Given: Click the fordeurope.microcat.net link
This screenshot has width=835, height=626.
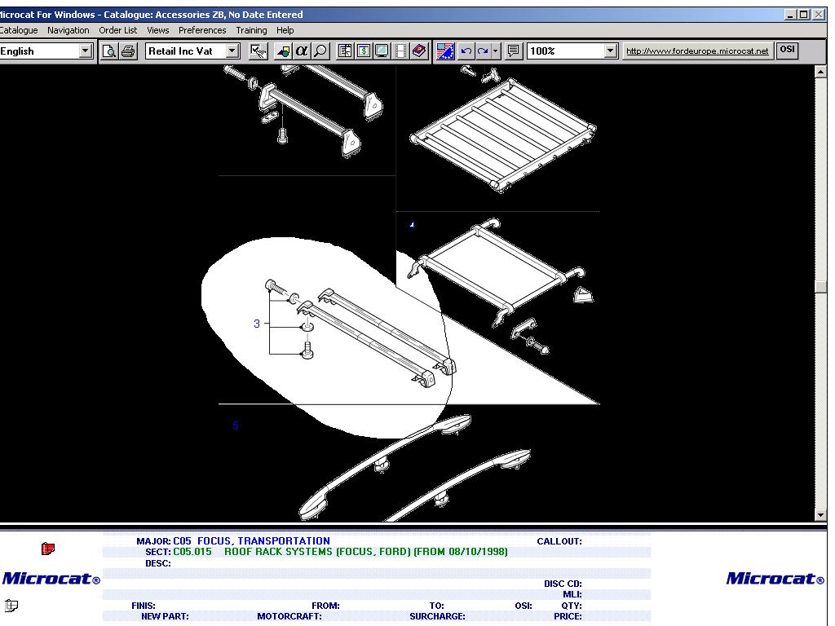Looking at the screenshot, I should coord(697,51).
